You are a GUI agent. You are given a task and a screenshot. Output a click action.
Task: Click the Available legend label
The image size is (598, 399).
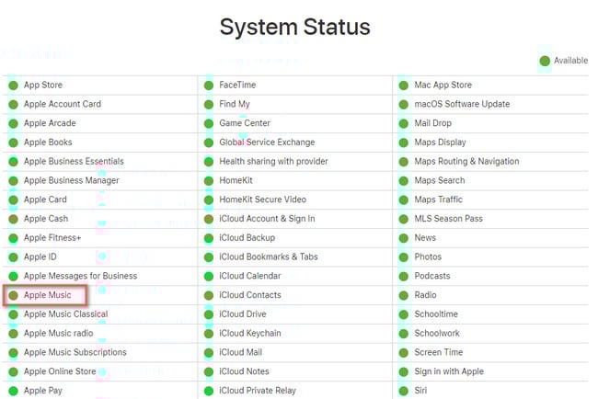pyautogui.click(x=571, y=61)
